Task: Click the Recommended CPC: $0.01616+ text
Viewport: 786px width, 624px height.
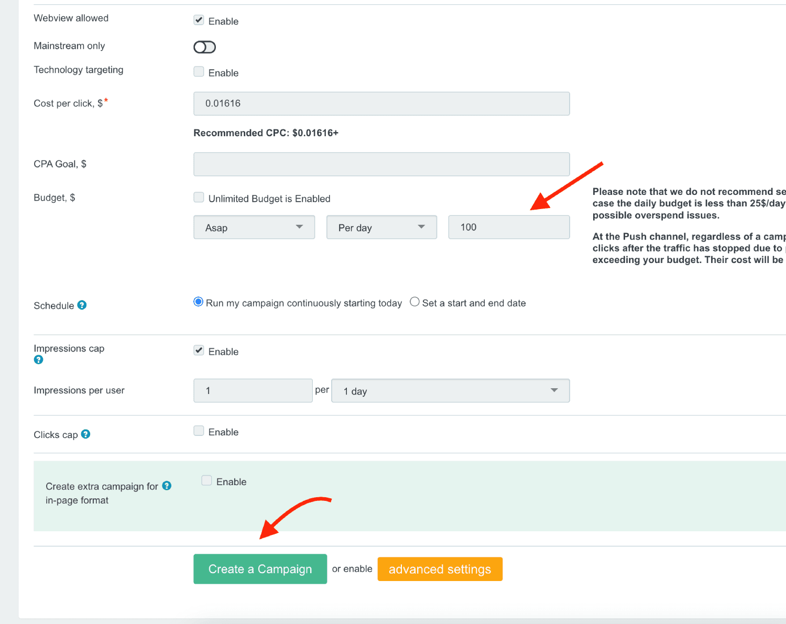Action: pos(266,133)
